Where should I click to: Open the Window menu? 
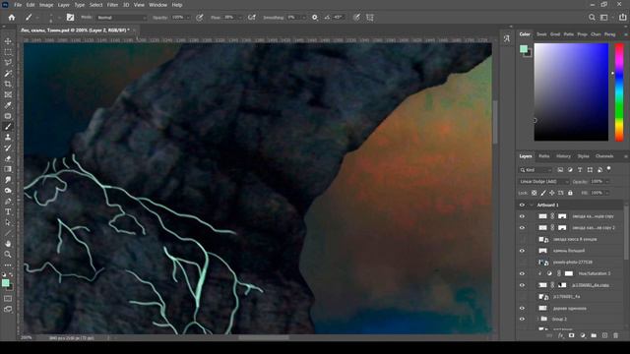coord(157,5)
